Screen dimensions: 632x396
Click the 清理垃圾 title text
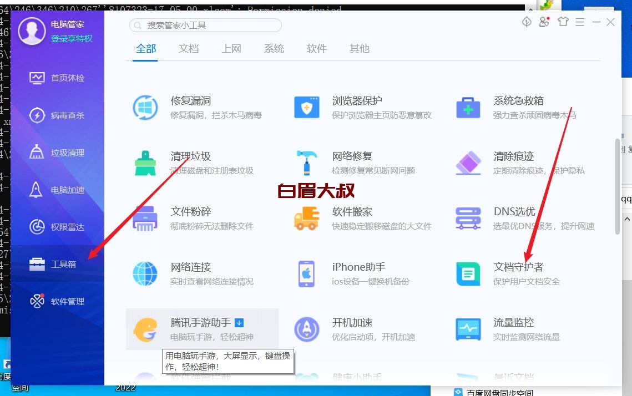(x=191, y=156)
